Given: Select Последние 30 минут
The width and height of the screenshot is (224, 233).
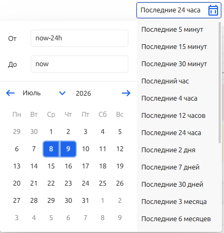Looking at the screenshot, I should (174, 64).
